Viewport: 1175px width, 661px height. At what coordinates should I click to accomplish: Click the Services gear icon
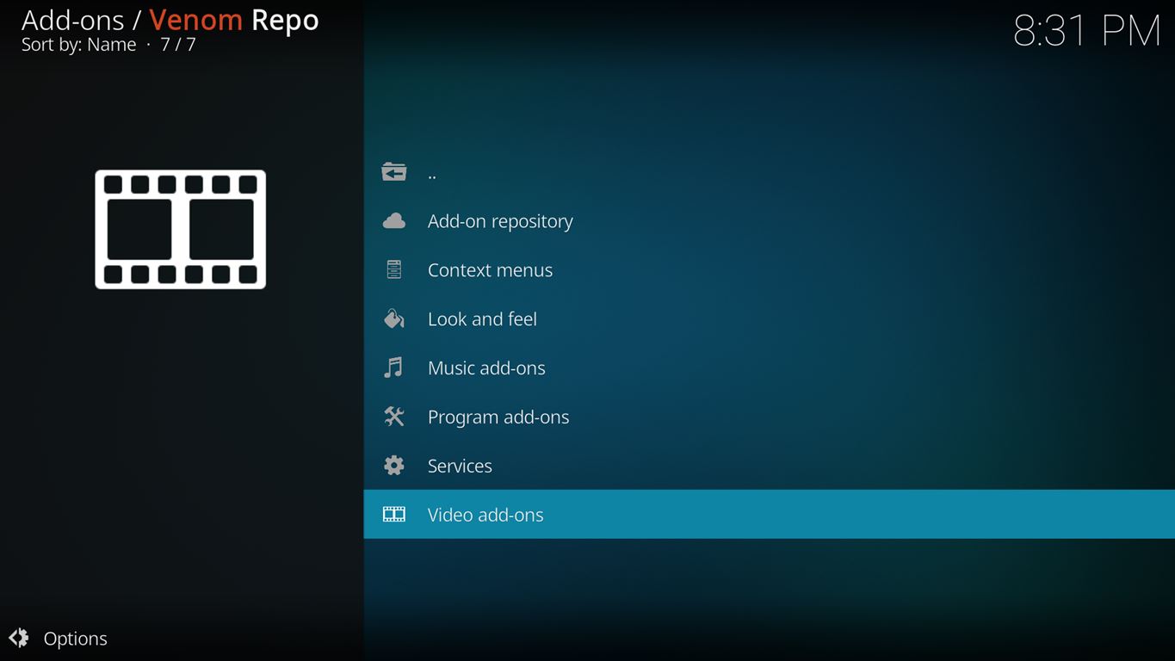[x=394, y=466]
